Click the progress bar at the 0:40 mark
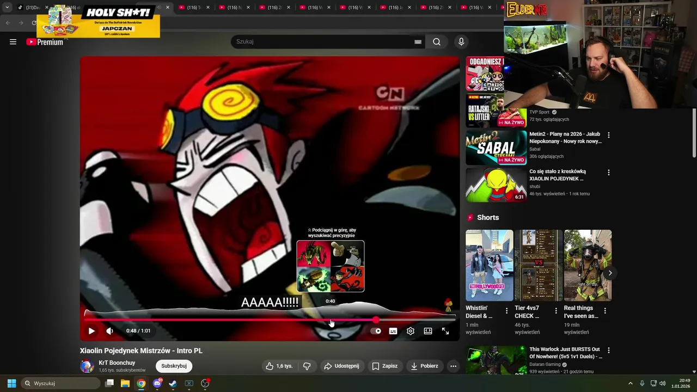 coord(331,320)
